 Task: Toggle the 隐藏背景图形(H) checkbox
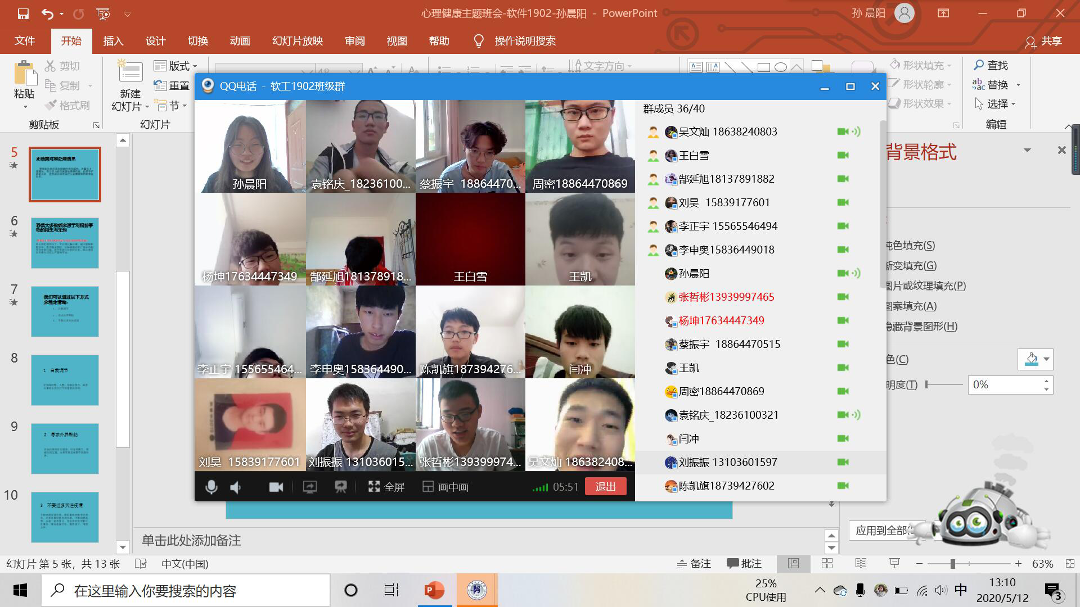(x=921, y=327)
